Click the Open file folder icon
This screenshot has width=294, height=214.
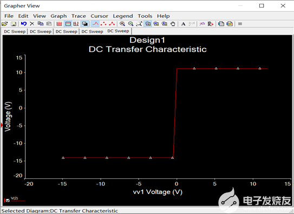4,24
